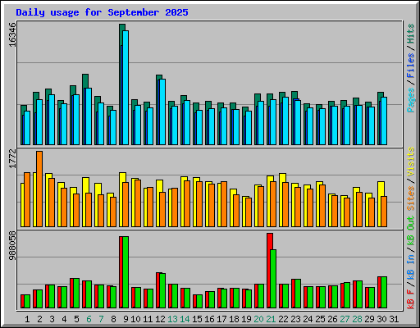Click day label 2 on the x-axis
The height and width of the screenshot is (328, 420).
[39, 319]
